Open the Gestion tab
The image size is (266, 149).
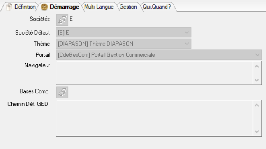[128, 7]
